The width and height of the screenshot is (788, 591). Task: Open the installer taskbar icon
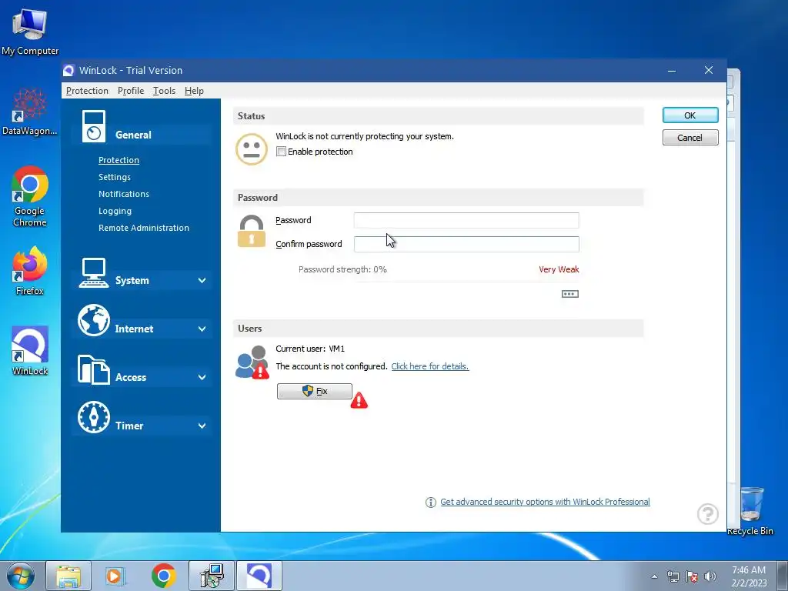[212, 576]
